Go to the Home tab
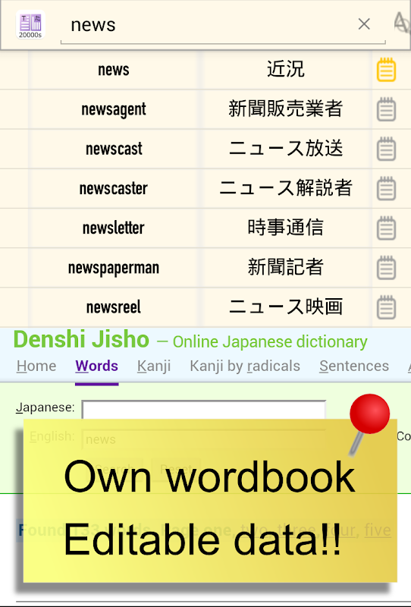Screen dimensions: 411x607 (x=36, y=366)
